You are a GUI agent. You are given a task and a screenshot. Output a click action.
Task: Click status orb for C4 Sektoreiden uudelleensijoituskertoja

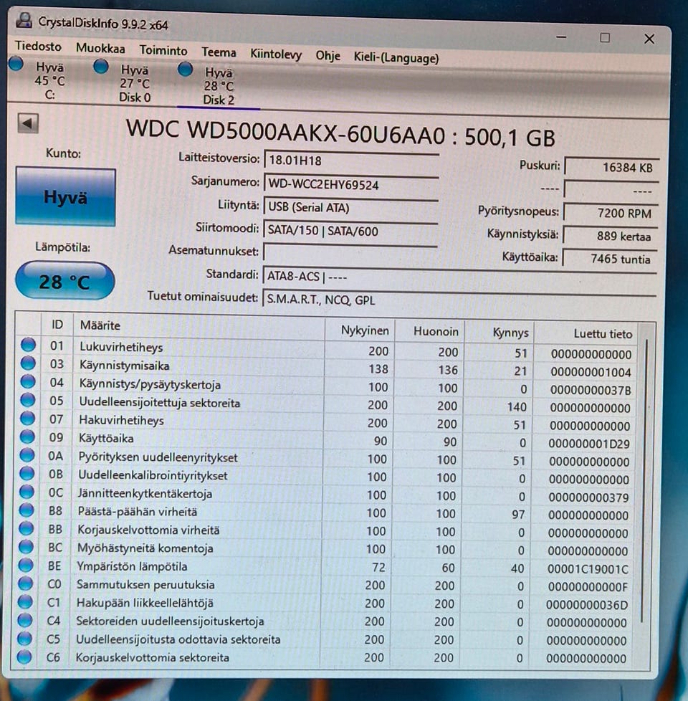(x=25, y=620)
